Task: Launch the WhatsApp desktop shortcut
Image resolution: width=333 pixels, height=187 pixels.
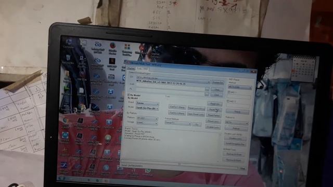Action: tap(148, 172)
